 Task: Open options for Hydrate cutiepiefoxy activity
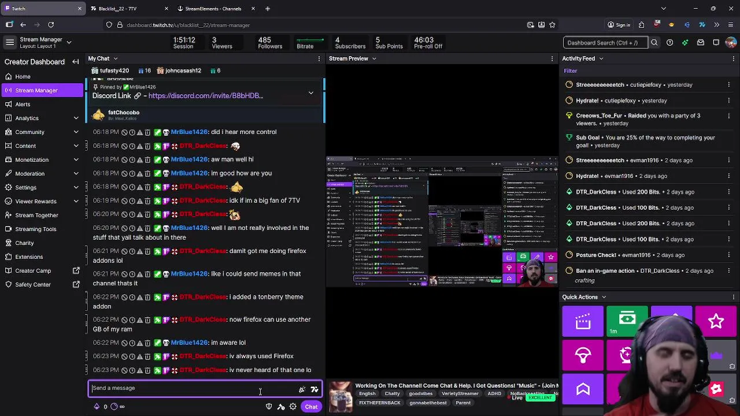(728, 101)
